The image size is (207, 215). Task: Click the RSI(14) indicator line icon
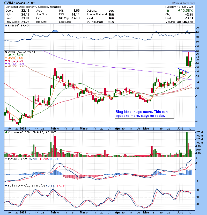(x=6, y=25)
